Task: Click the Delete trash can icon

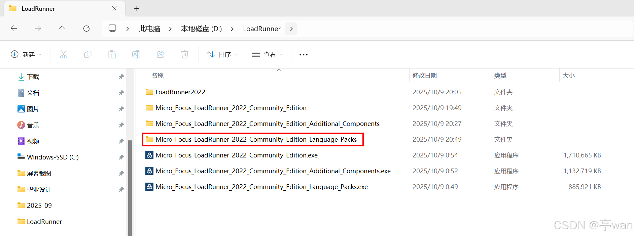Action: tap(185, 54)
